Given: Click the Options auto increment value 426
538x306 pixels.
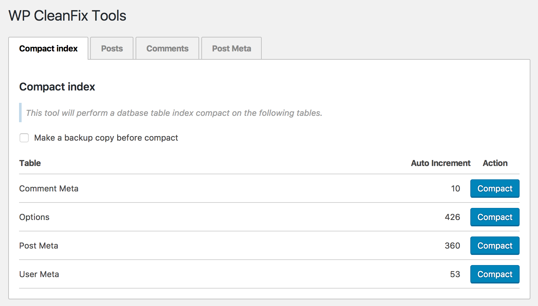Looking at the screenshot, I should pyautogui.click(x=452, y=217).
